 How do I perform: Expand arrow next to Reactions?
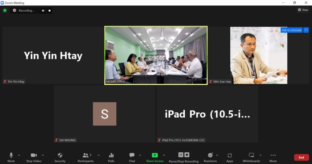[217, 155]
